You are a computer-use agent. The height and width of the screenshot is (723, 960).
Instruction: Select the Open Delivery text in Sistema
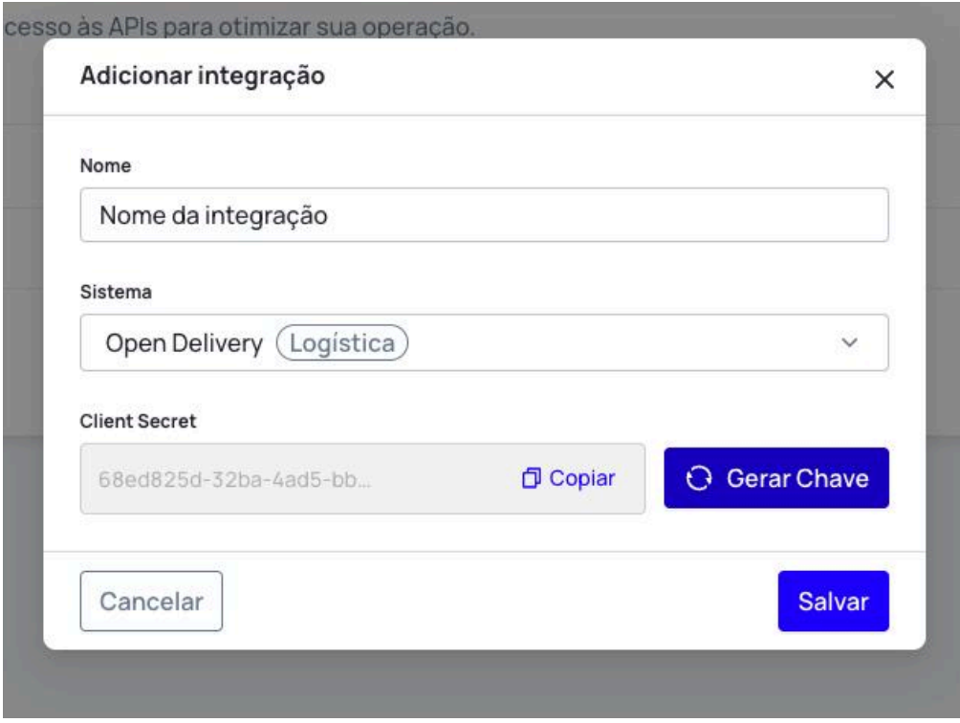pos(182,342)
